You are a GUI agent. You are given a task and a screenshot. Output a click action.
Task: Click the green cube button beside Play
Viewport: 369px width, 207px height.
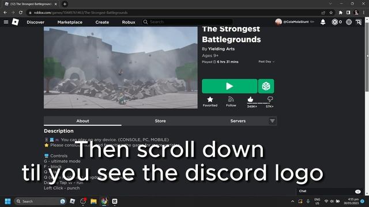click(x=266, y=86)
